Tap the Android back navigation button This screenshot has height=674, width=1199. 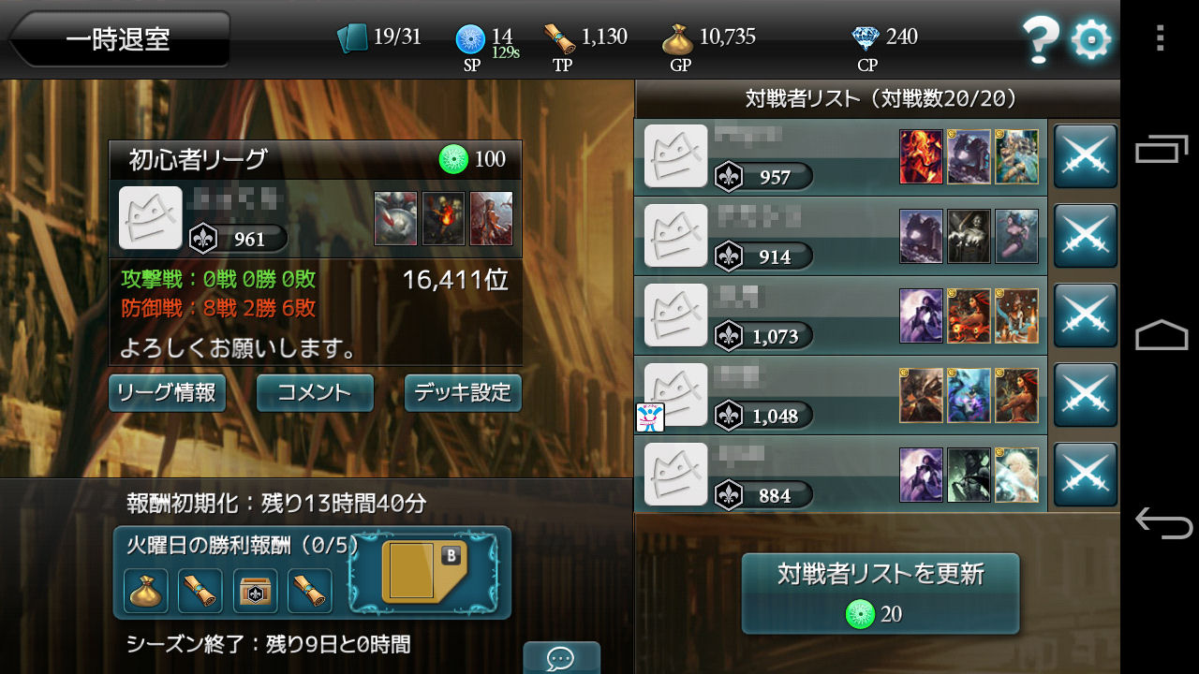point(1162,523)
